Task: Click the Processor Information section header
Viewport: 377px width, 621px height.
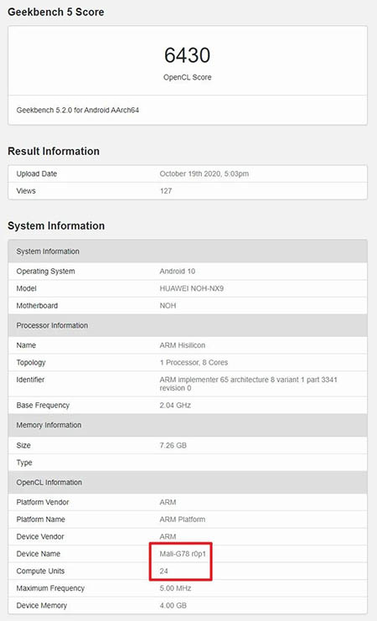Action: tap(188, 325)
